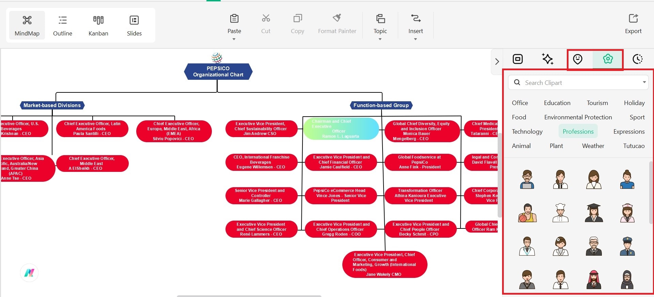Switch to MindMap view
The image size is (654, 297).
(27, 25)
